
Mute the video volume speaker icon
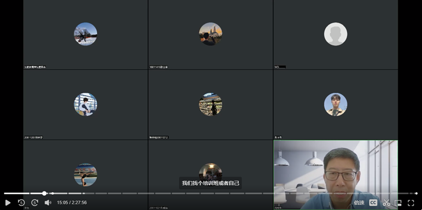pyautogui.click(x=48, y=203)
